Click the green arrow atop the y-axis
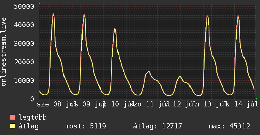This screenshot has width=260, height=135. [39, 3]
